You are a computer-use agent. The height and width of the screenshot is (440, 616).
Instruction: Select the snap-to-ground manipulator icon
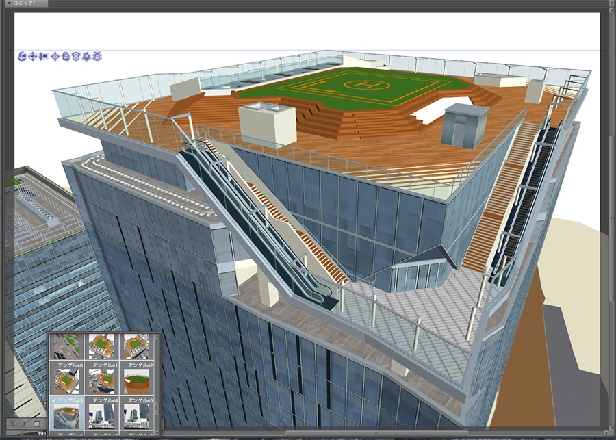(x=97, y=57)
